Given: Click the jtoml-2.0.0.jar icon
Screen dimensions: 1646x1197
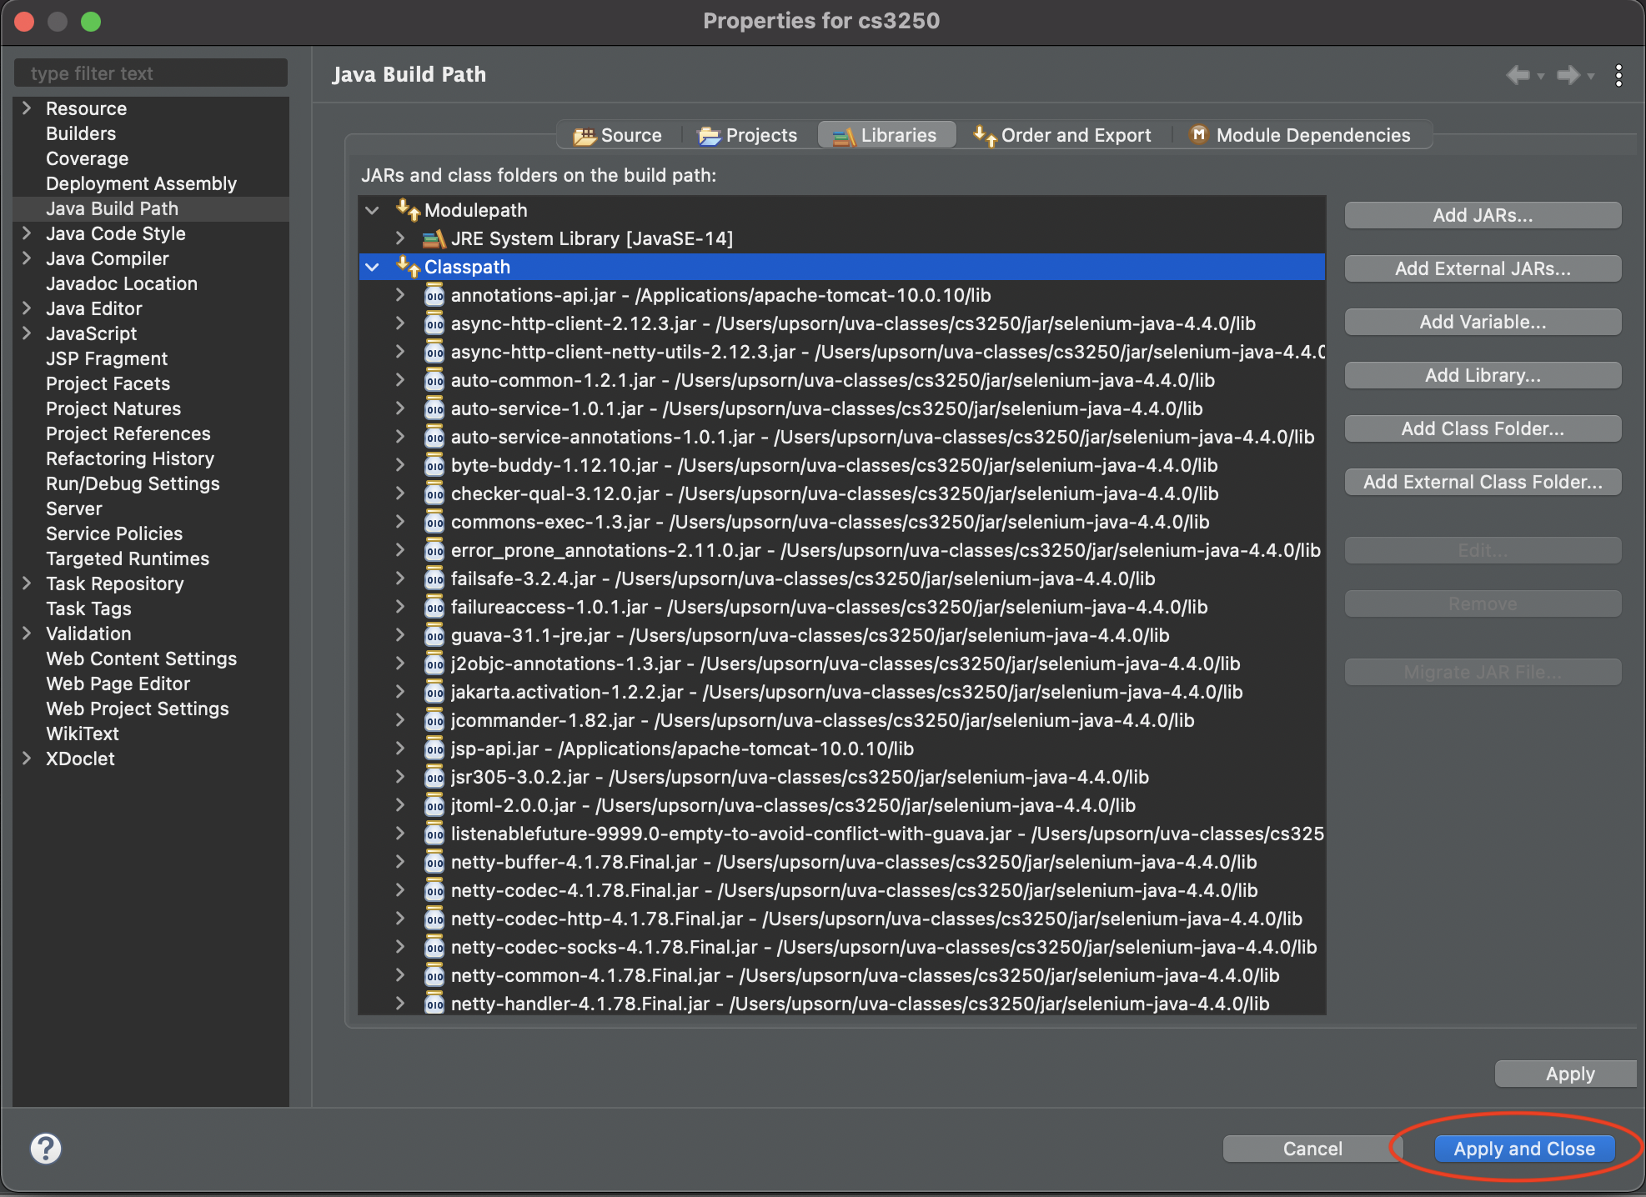Looking at the screenshot, I should pos(434,805).
